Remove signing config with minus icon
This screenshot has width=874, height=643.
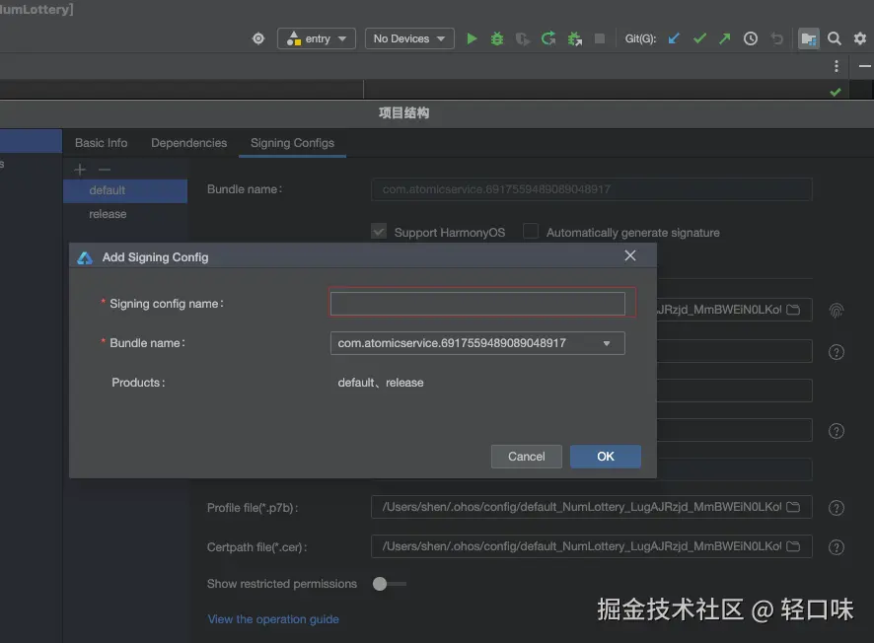(x=105, y=169)
